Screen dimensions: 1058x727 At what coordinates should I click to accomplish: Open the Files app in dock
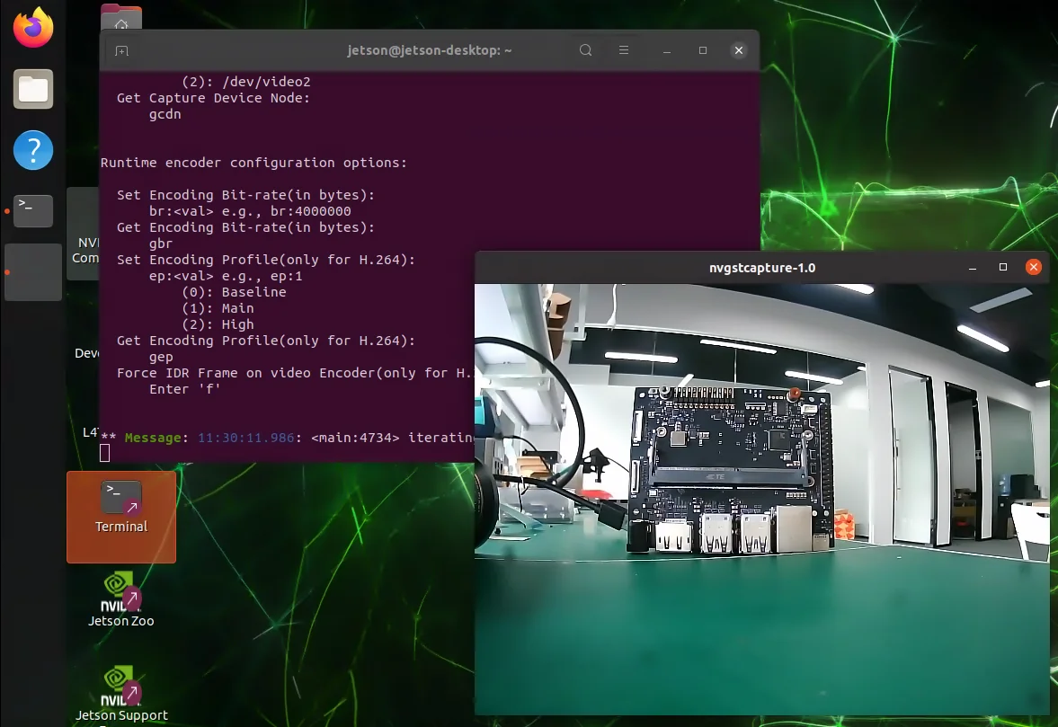click(33, 89)
